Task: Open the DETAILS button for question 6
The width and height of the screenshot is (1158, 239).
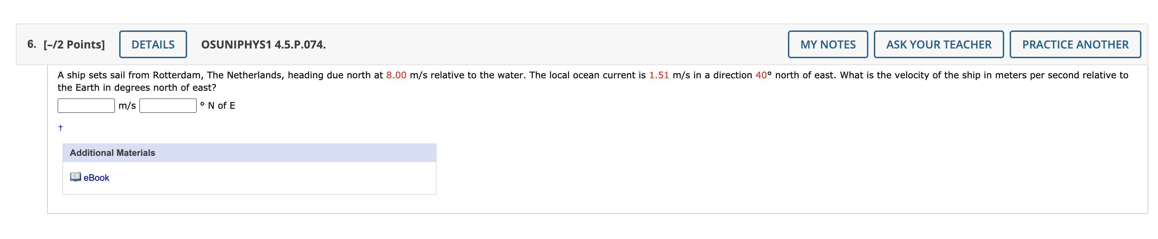Action: tap(153, 44)
